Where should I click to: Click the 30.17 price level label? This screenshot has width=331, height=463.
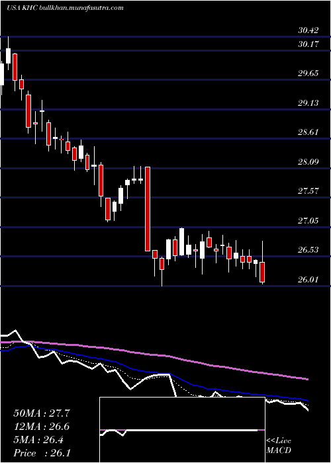[308, 44]
